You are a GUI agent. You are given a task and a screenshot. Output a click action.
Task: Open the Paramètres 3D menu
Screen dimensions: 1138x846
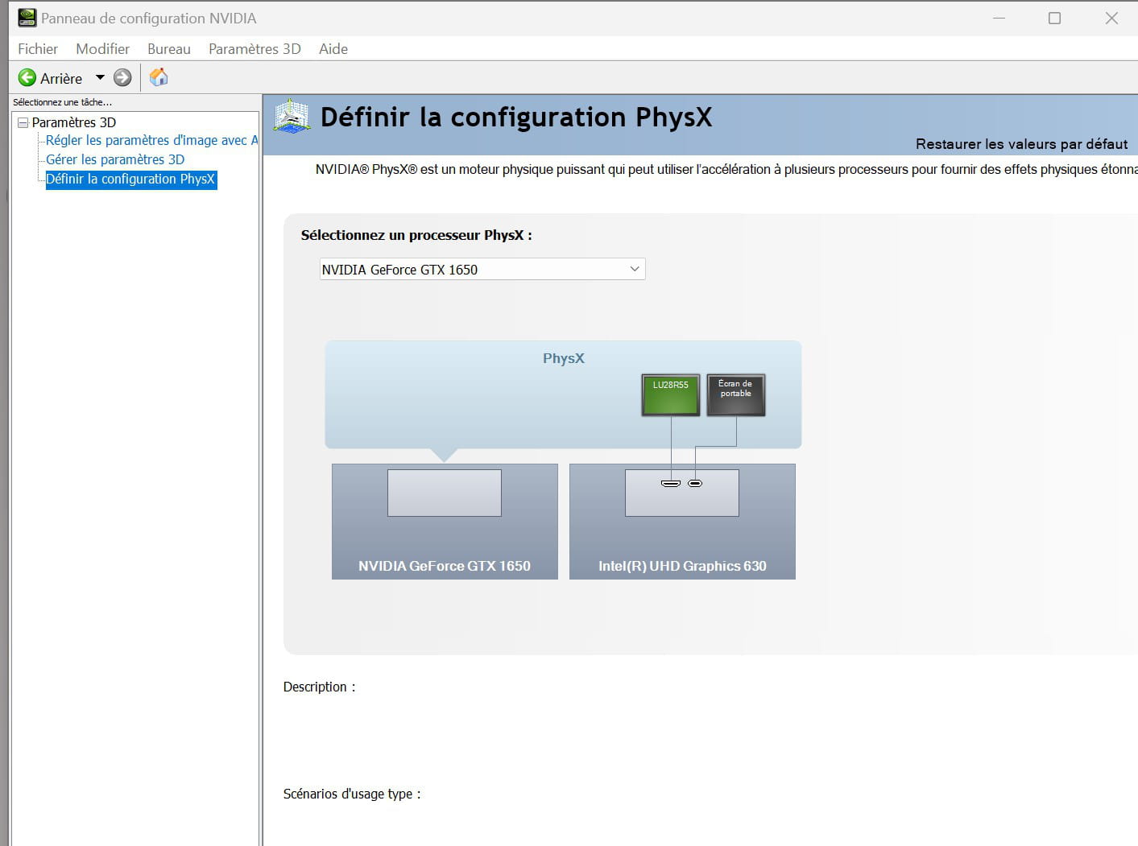254,49
